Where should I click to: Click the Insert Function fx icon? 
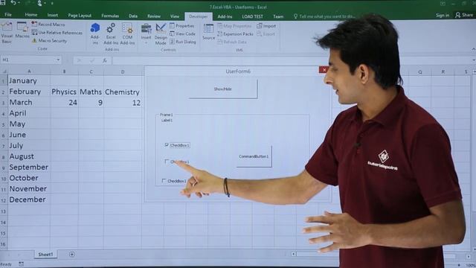pyautogui.click(x=105, y=60)
